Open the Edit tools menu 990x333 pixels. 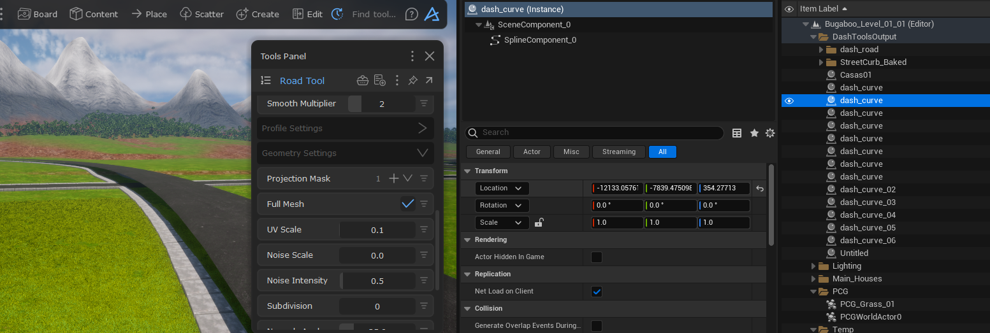(x=307, y=14)
